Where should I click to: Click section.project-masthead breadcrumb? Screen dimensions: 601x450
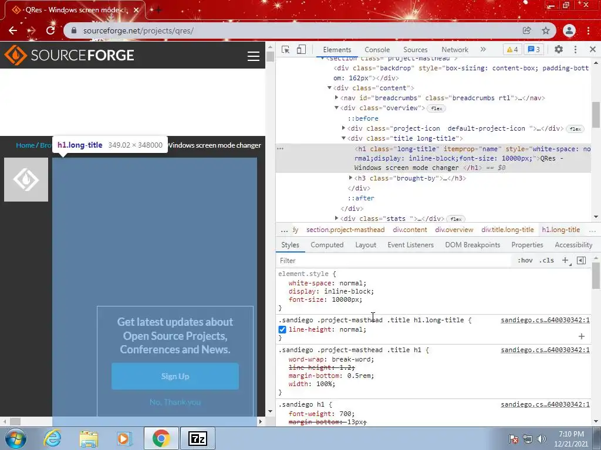pos(345,230)
